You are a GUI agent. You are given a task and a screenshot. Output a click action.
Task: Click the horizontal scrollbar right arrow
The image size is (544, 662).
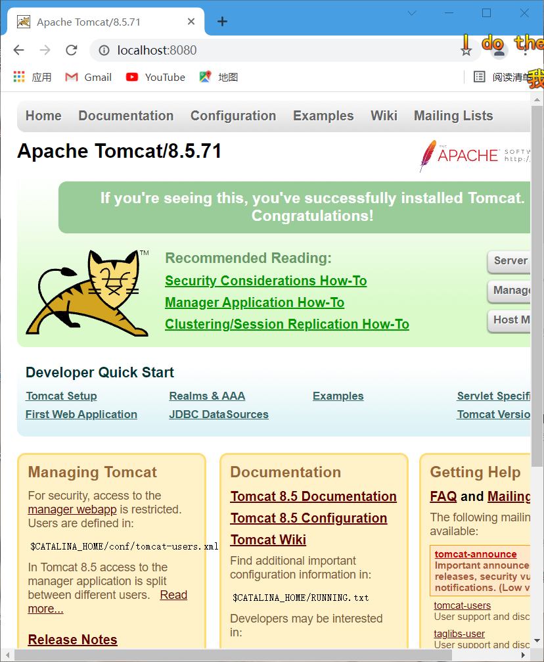point(524,655)
